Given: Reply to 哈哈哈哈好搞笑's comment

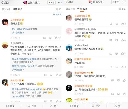Looking at the screenshot, I should (x=118, y=94).
